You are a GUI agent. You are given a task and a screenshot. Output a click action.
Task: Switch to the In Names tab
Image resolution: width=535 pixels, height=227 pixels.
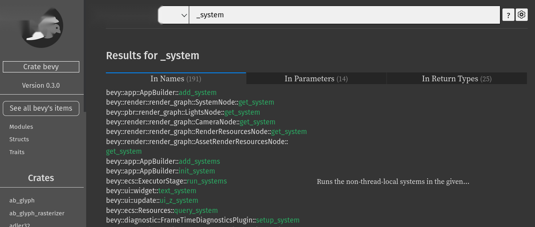(176, 78)
